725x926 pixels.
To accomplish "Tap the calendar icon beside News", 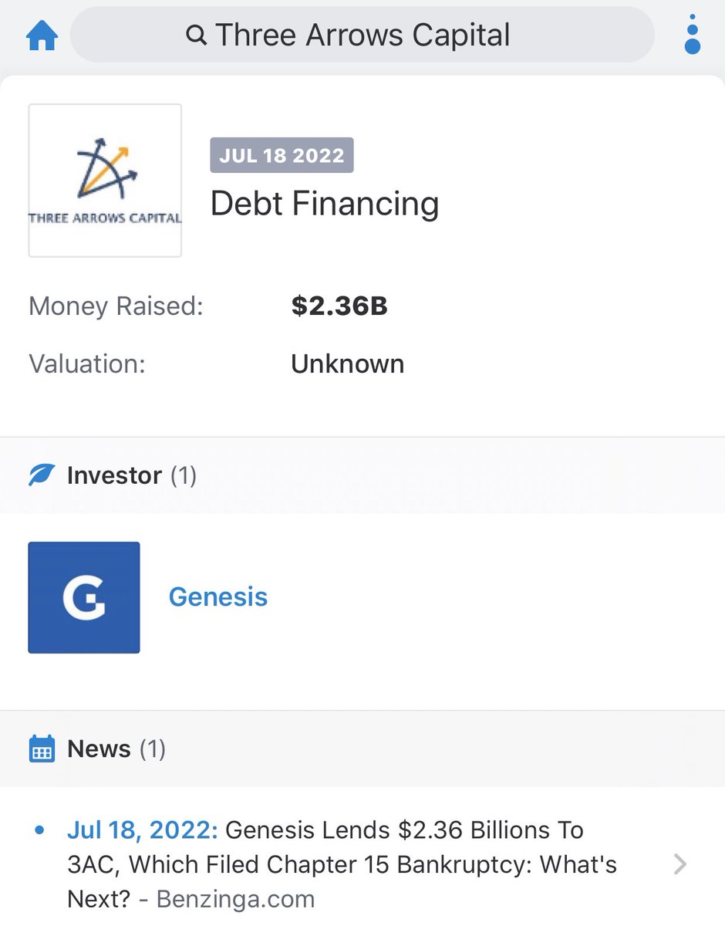I will click(x=42, y=749).
